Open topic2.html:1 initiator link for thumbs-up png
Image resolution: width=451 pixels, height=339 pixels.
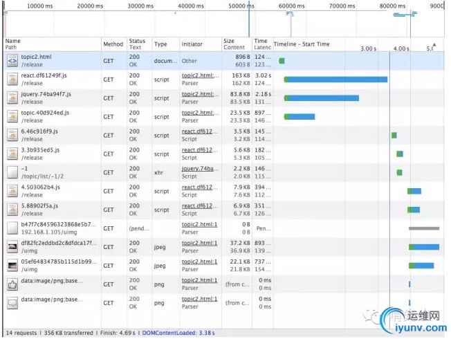pos(200,280)
